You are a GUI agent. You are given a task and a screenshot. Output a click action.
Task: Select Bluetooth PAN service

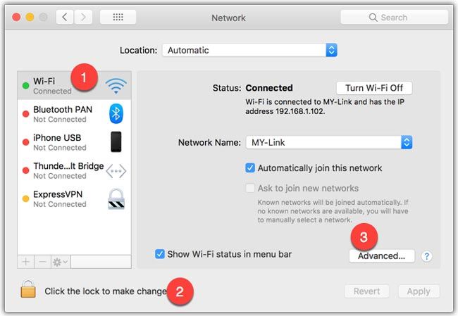click(x=75, y=114)
